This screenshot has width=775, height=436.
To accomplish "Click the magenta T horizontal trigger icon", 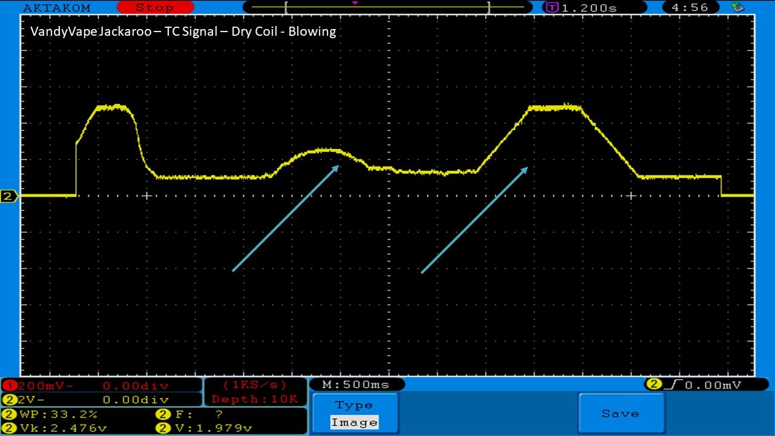I will click(x=552, y=8).
